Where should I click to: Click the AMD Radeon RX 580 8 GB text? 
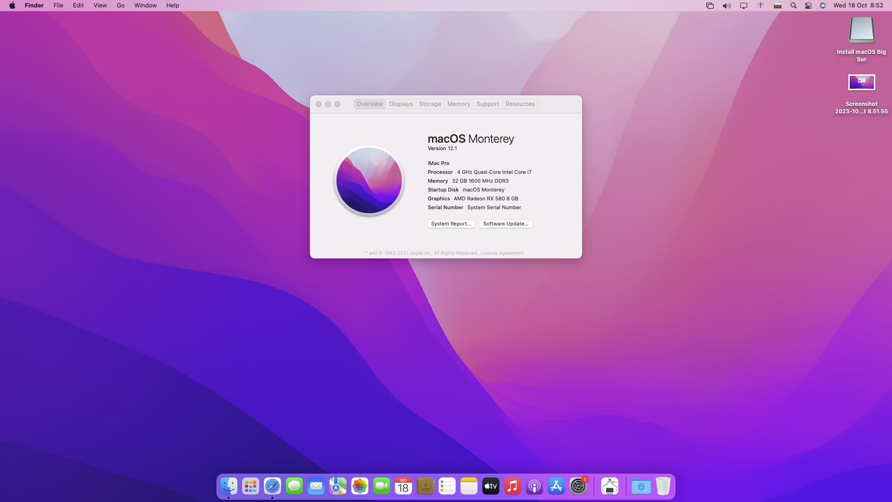tap(486, 199)
